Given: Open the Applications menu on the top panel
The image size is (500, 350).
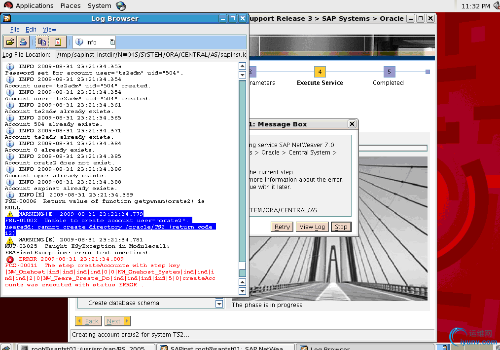Looking at the screenshot, I should tap(35, 6).
